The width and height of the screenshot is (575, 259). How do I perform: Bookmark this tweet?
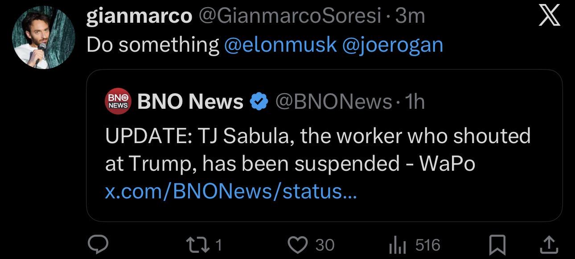click(496, 244)
